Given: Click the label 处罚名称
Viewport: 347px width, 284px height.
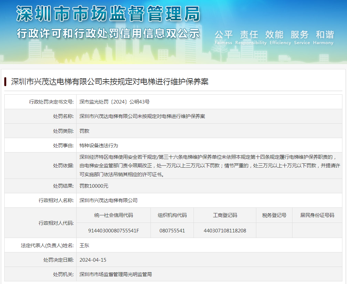Looking at the screenshot, I should click(x=63, y=116).
